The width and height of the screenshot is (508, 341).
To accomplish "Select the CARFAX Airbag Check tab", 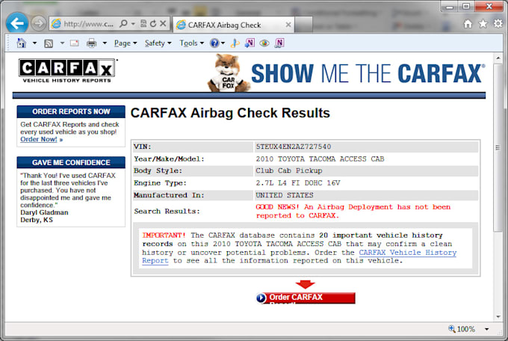I will pyautogui.click(x=233, y=25).
